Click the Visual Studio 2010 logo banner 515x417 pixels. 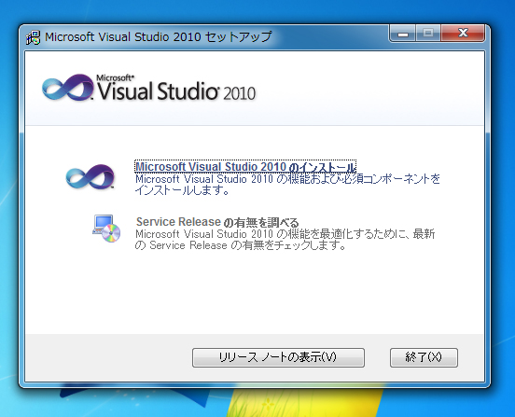[x=148, y=88]
